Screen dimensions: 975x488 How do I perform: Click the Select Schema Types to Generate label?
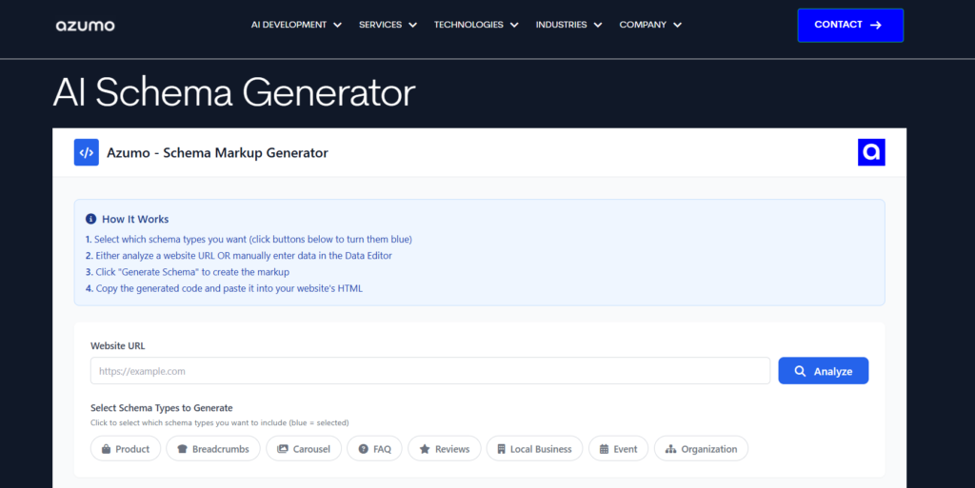pos(162,408)
